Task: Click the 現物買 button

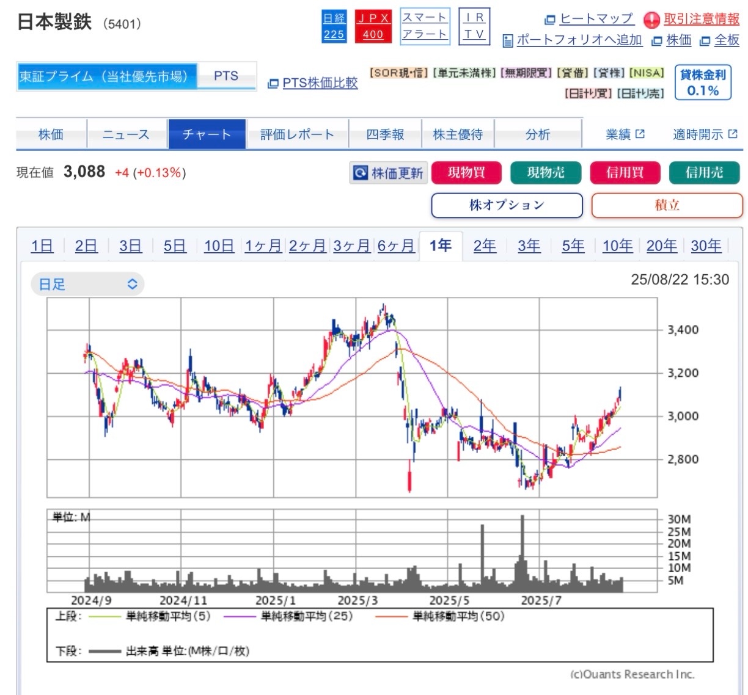Action: click(x=466, y=173)
